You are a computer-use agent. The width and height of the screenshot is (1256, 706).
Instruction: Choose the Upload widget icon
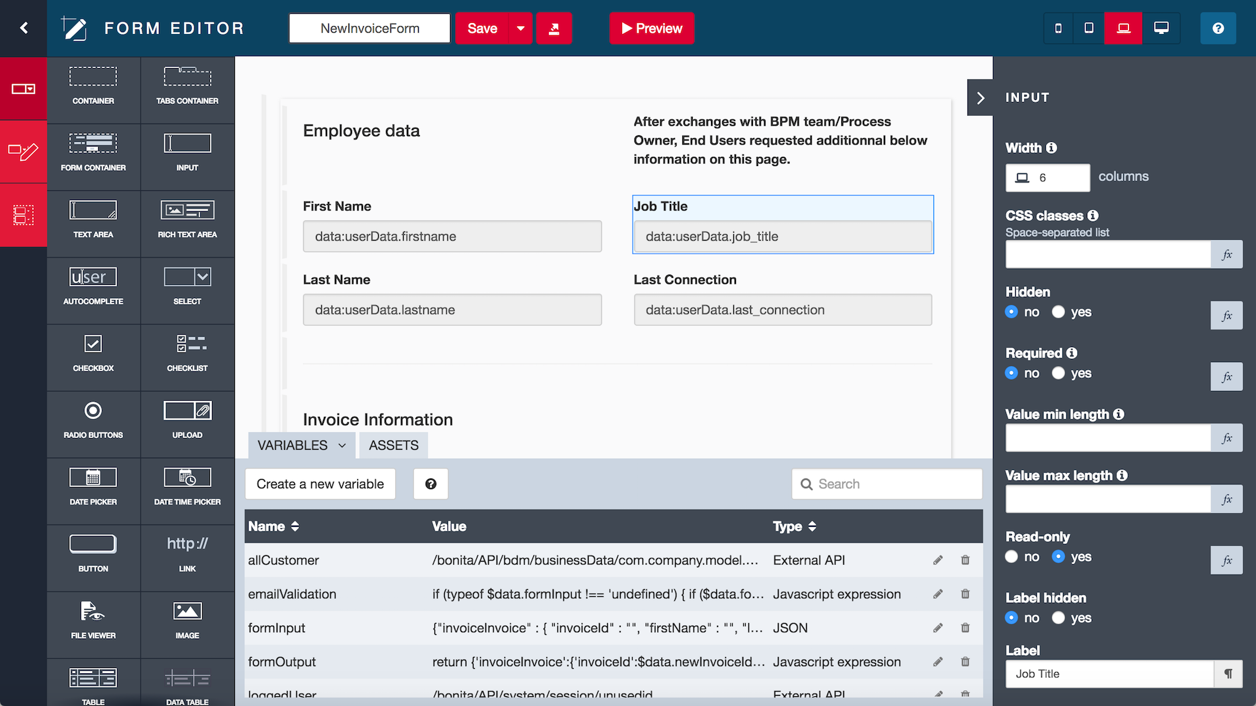click(x=187, y=412)
